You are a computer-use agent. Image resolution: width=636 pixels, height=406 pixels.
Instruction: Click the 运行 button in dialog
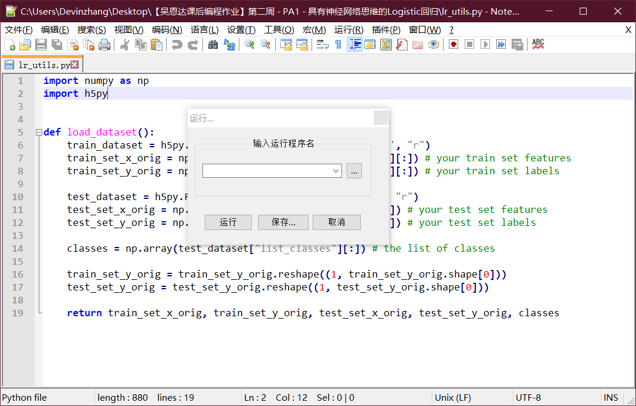pyautogui.click(x=228, y=222)
